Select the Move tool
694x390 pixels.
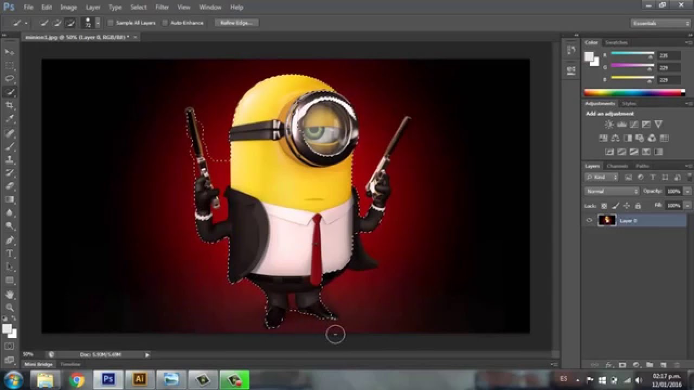[10, 51]
